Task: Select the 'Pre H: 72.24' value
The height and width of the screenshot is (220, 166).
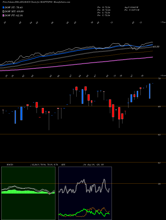Action: pos(104,10)
